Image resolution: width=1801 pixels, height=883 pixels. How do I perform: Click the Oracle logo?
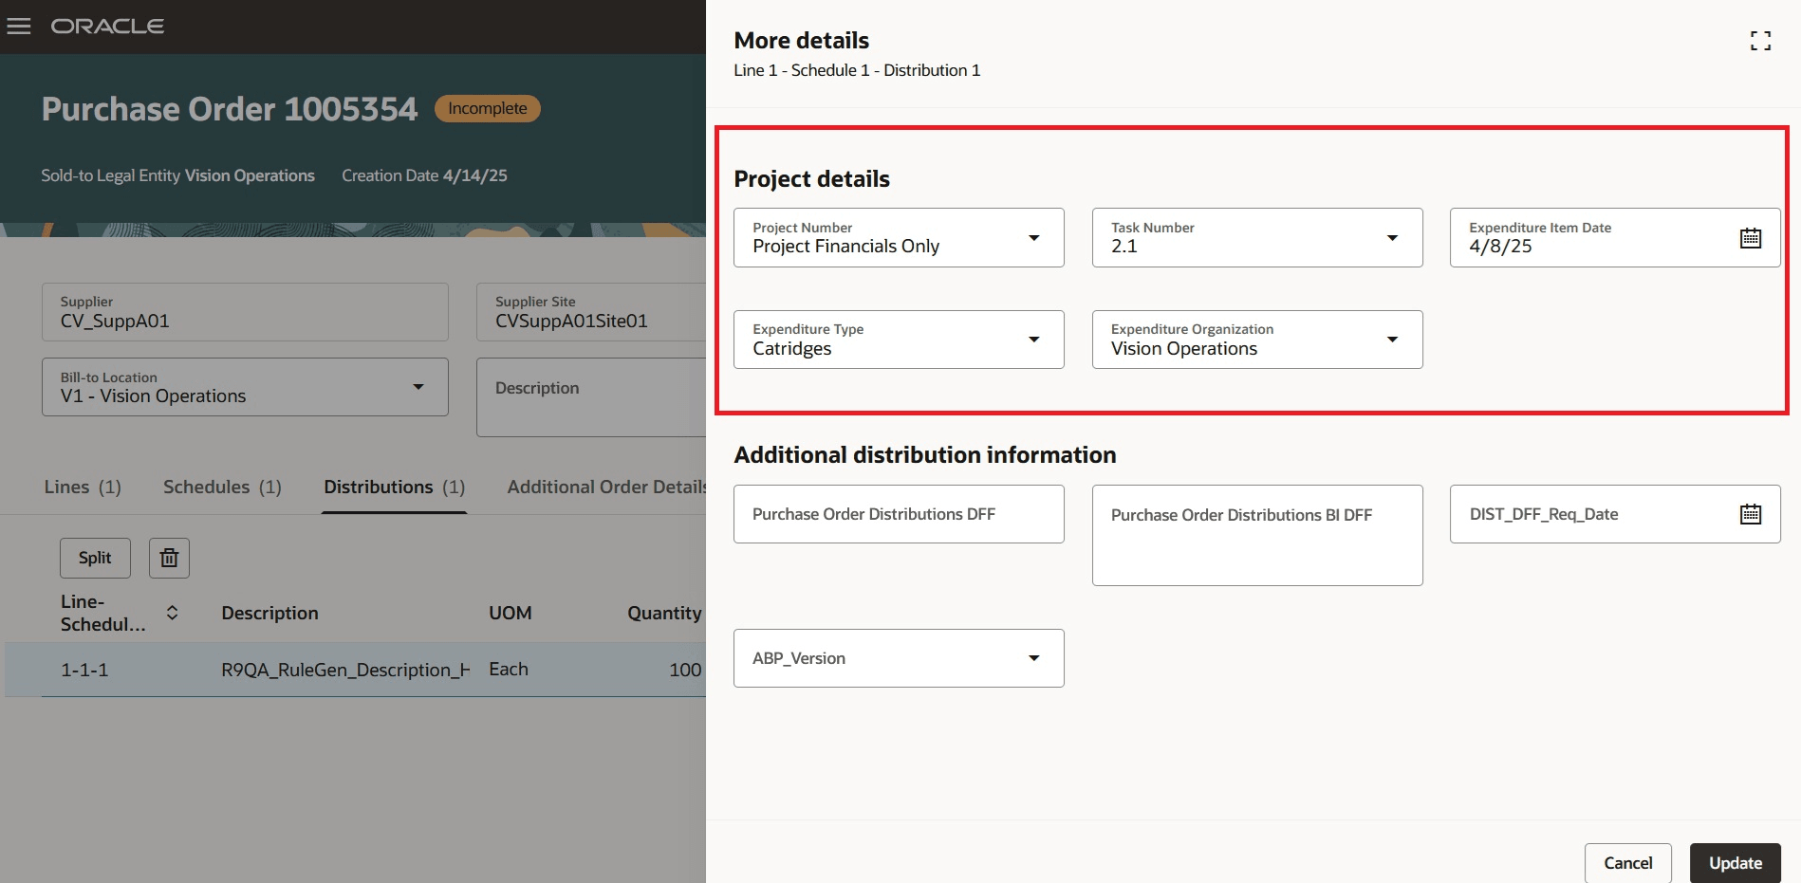(107, 27)
